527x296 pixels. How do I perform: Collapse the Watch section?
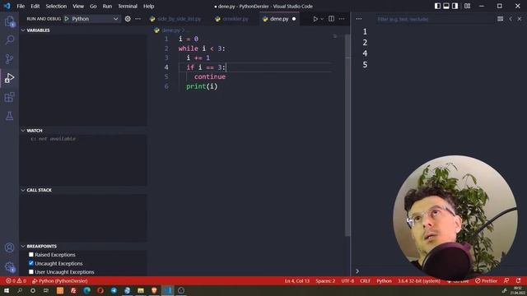pos(83,131)
